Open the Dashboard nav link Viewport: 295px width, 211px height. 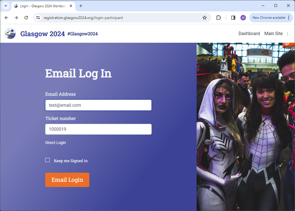(x=249, y=34)
